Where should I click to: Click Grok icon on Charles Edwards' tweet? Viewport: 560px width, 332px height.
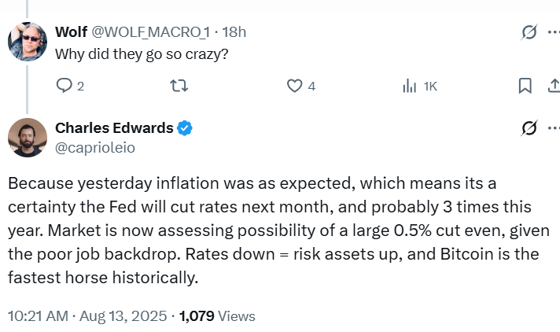click(529, 128)
